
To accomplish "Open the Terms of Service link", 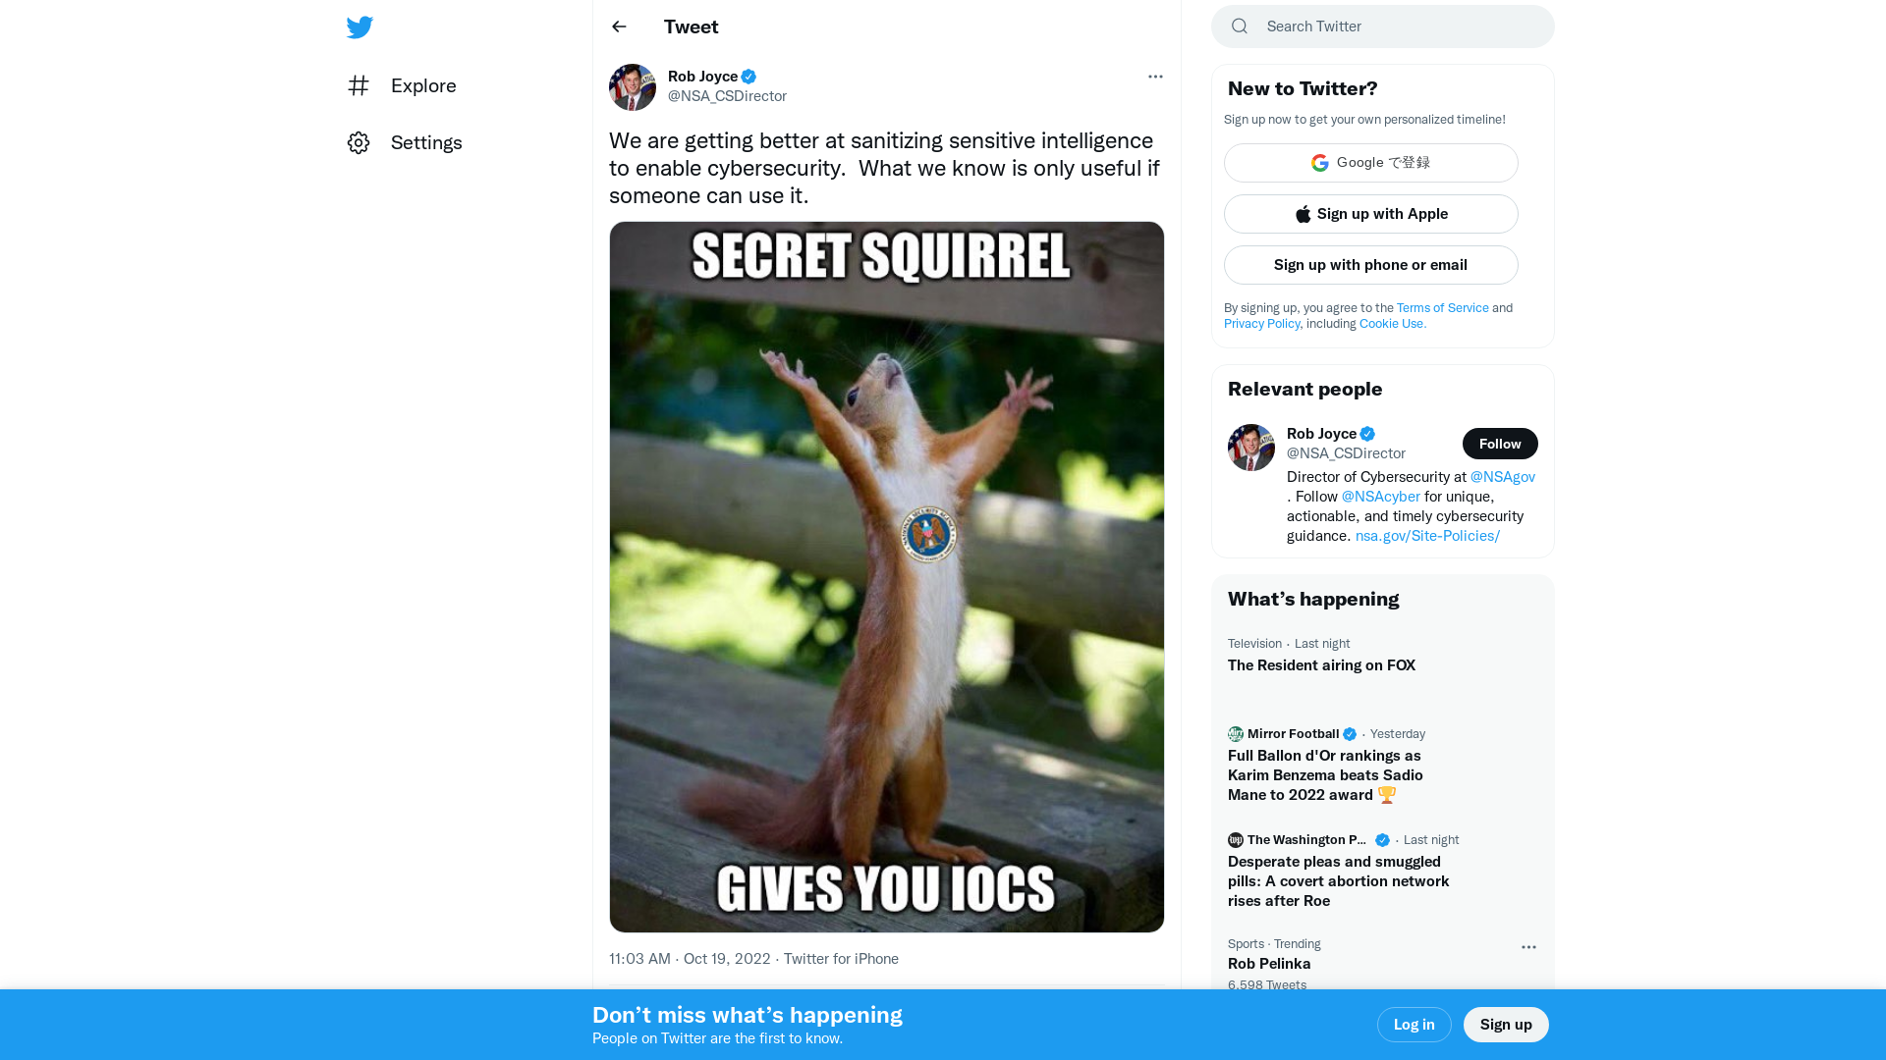I will point(1442,307).
